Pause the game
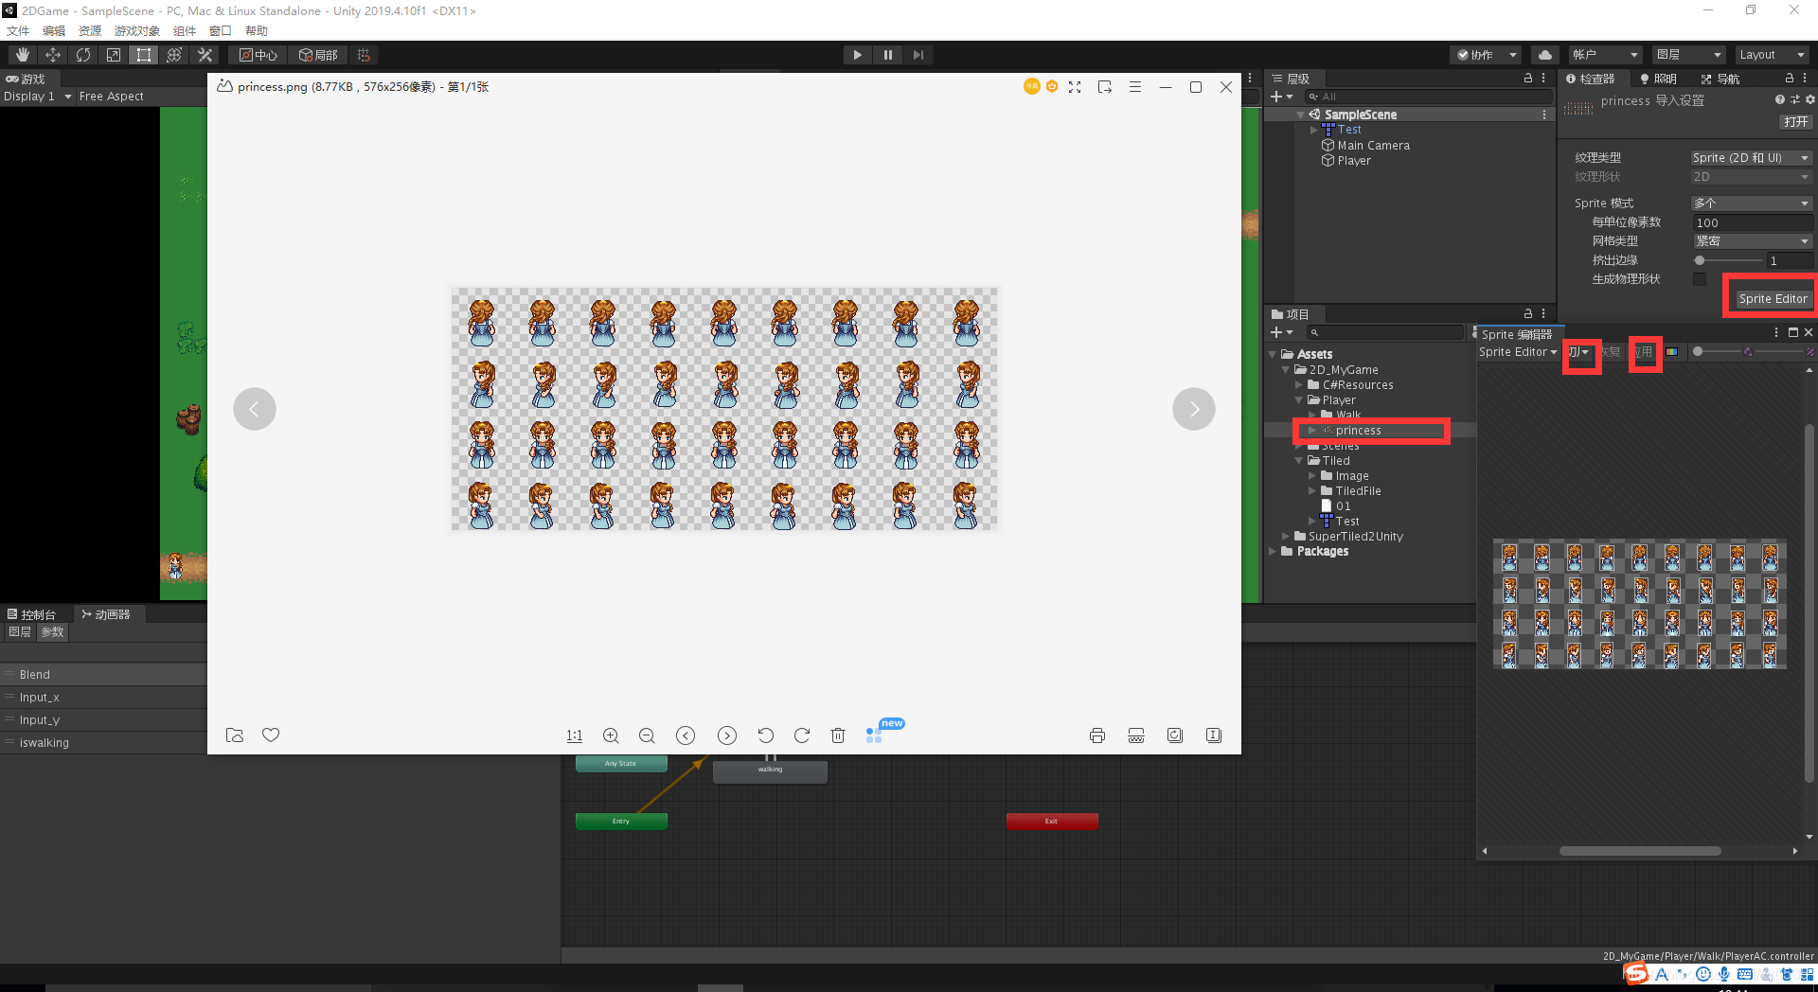 point(887,55)
